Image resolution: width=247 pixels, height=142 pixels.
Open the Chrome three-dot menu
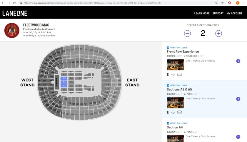(x=244, y=3)
